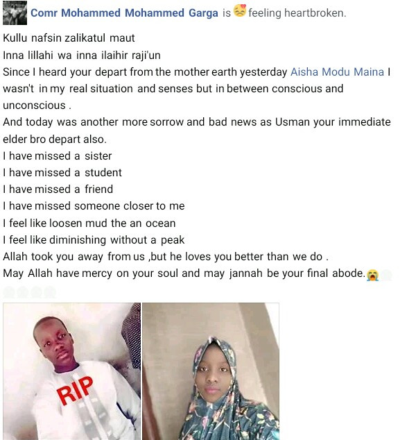Click the "Allah took you away from us" line
Viewport: 416px width, 440px height.
[x=166, y=257]
